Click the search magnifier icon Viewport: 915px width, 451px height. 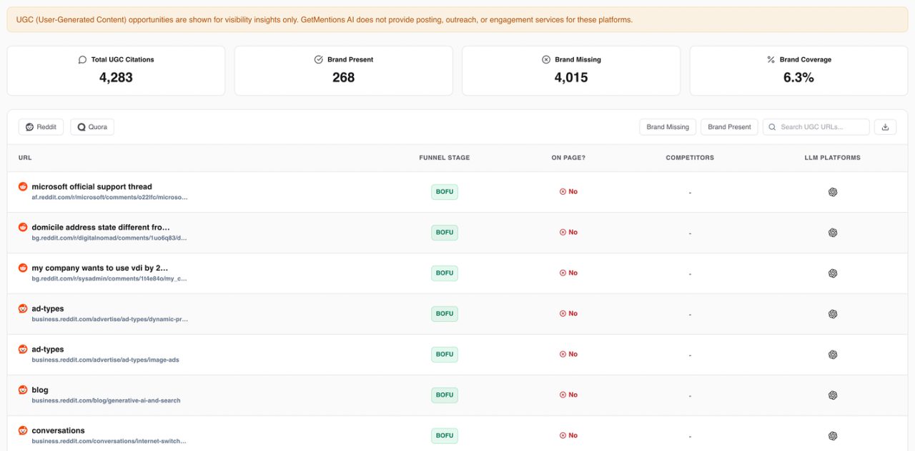772,127
